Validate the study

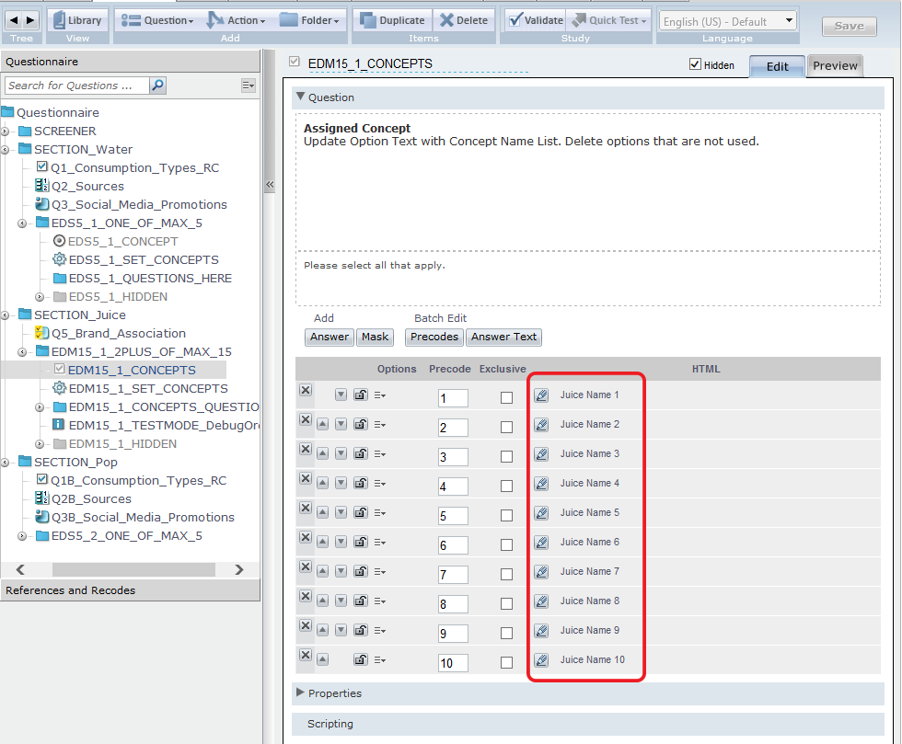pyautogui.click(x=536, y=20)
